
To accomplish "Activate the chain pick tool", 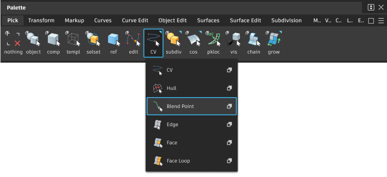I will (x=254, y=42).
